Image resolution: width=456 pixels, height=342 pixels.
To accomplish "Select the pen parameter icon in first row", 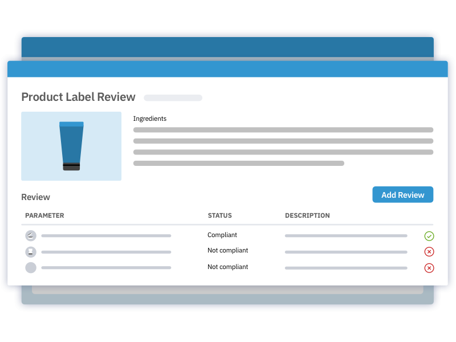I will 31,235.
